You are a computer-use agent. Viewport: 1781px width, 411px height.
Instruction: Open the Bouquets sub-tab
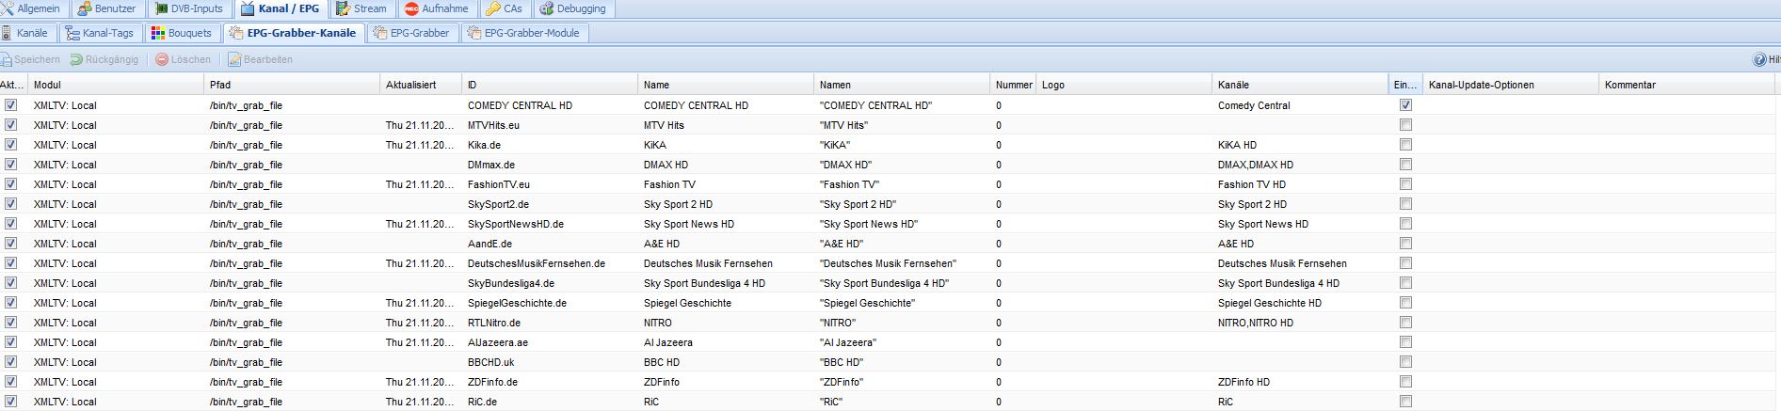point(183,33)
